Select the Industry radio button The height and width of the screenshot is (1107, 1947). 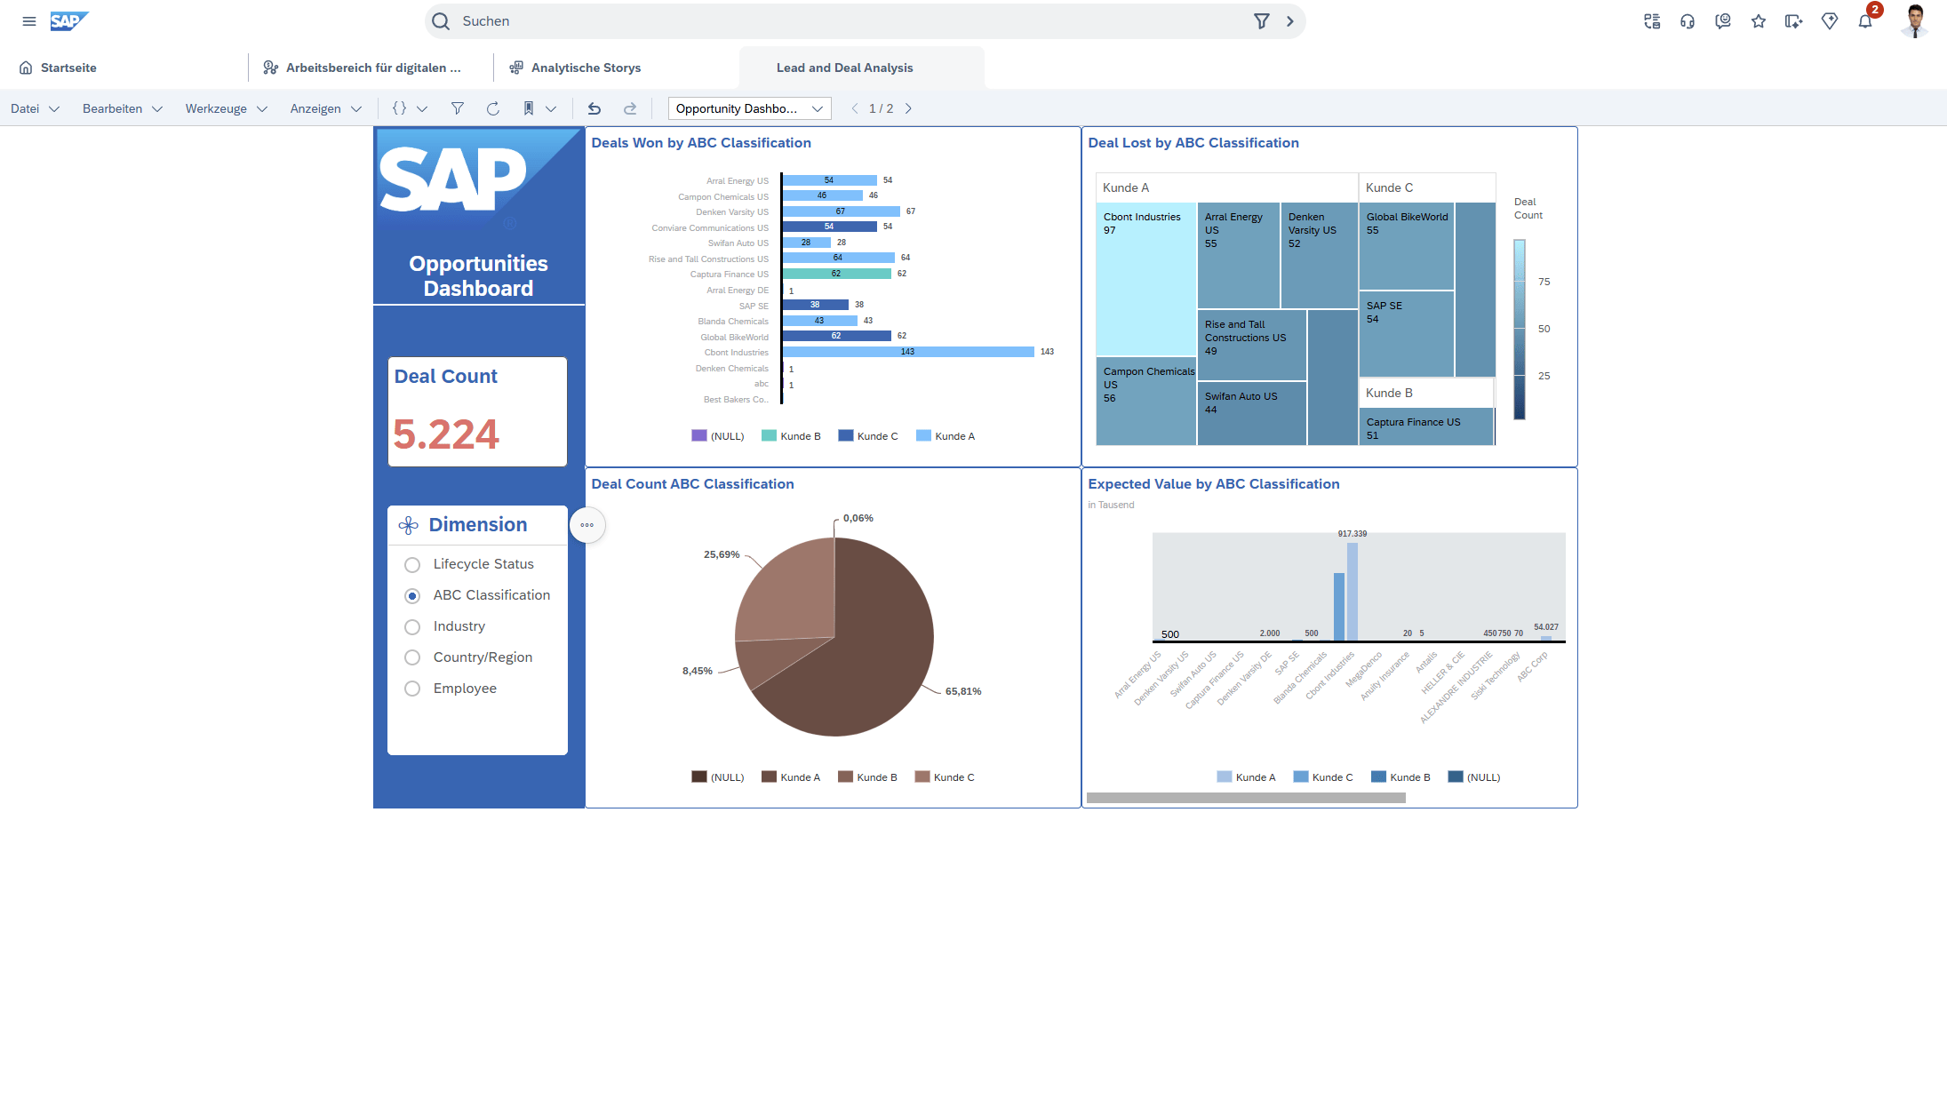pyautogui.click(x=412, y=627)
